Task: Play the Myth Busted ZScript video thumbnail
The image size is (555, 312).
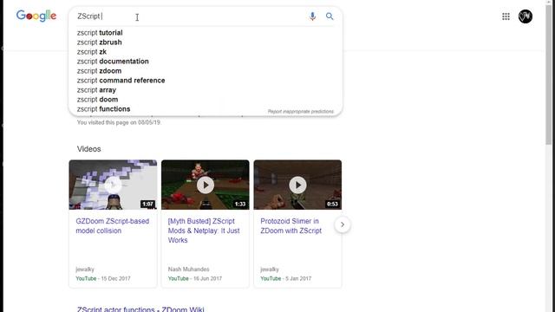Action: [206, 185]
